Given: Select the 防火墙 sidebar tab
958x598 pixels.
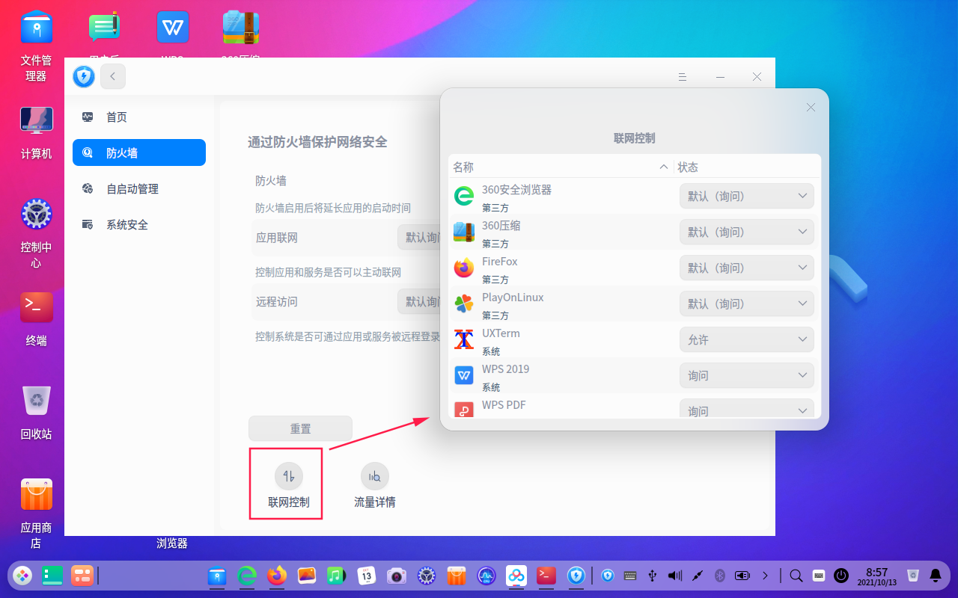Looking at the screenshot, I should (x=139, y=152).
